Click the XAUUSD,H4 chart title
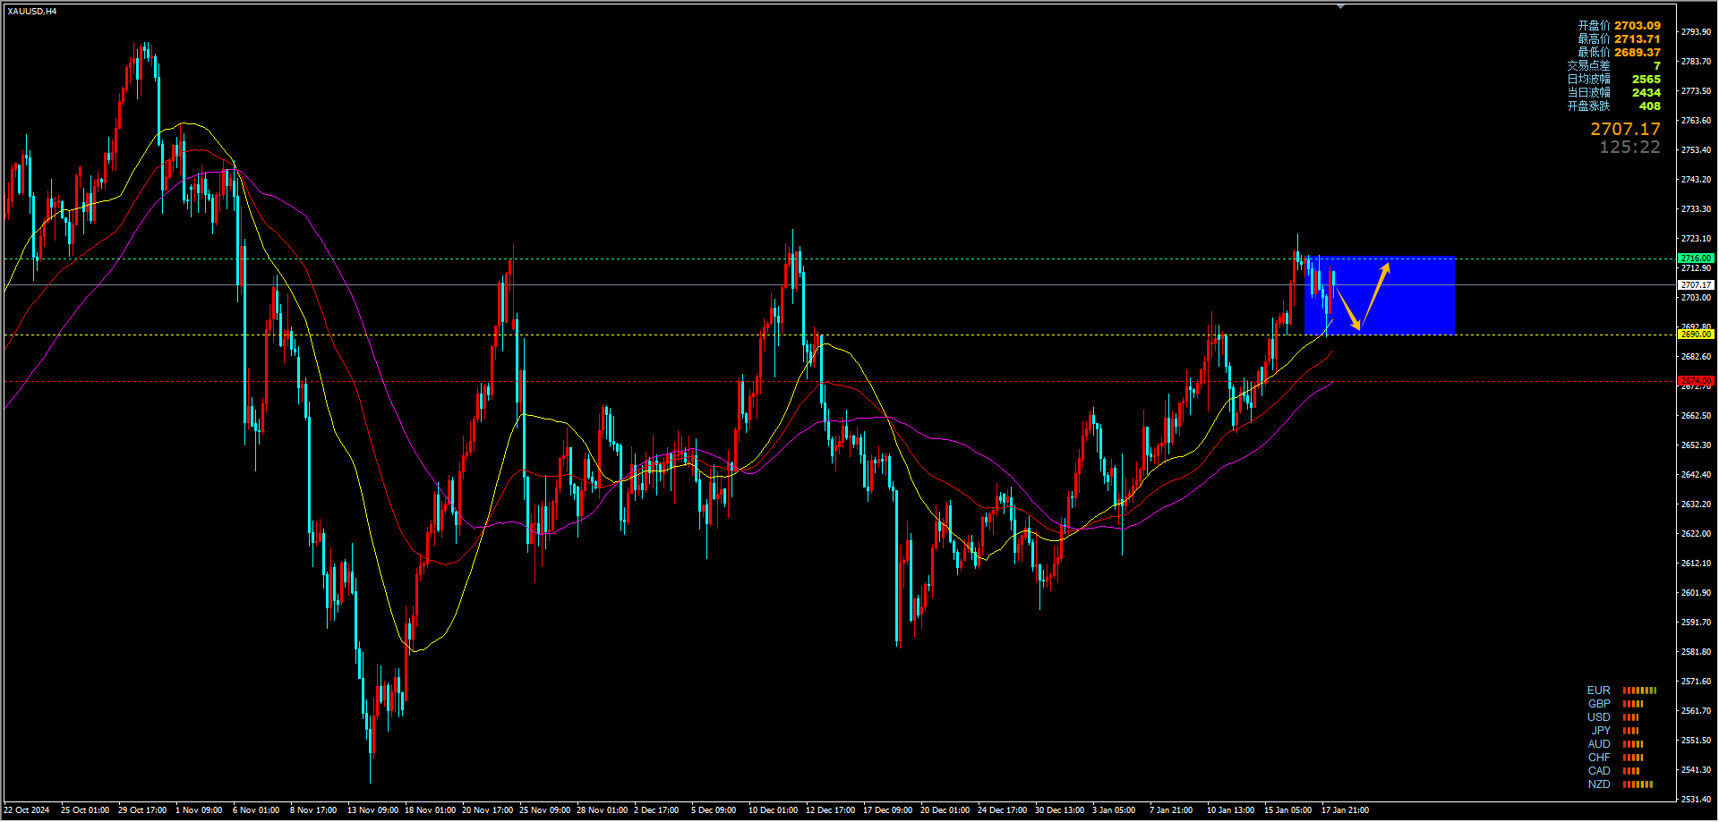This screenshot has height=822, width=1719. click(32, 12)
